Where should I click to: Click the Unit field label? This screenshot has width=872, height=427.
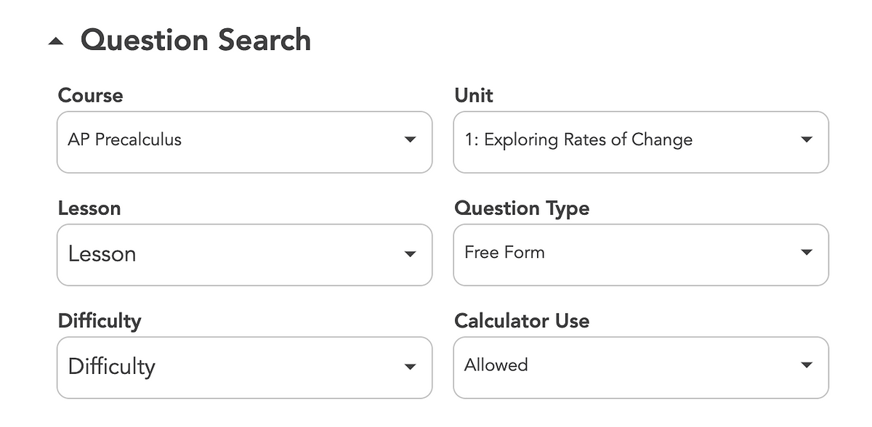coord(473,95)
